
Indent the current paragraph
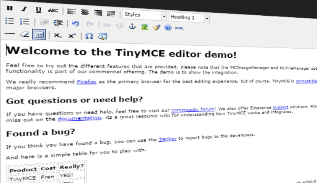(x=58, y=23)
